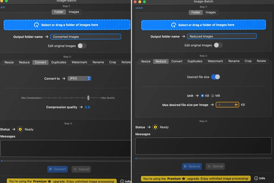
Task: Open Convert tab in right window
Action: coord(177,61)
